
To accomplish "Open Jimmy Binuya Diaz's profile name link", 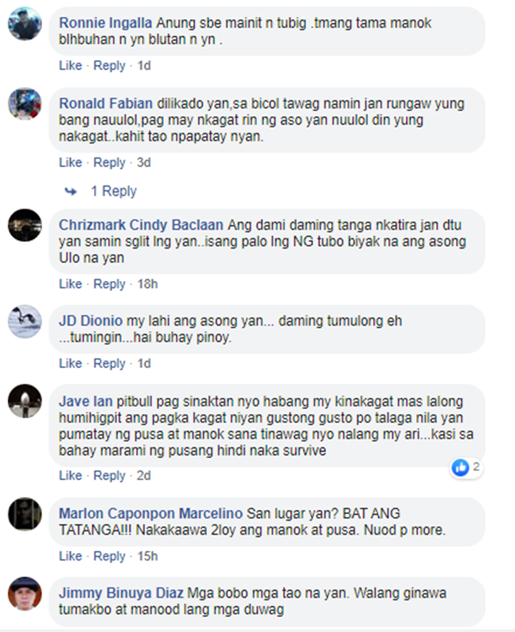I will [x=122, y=593].
